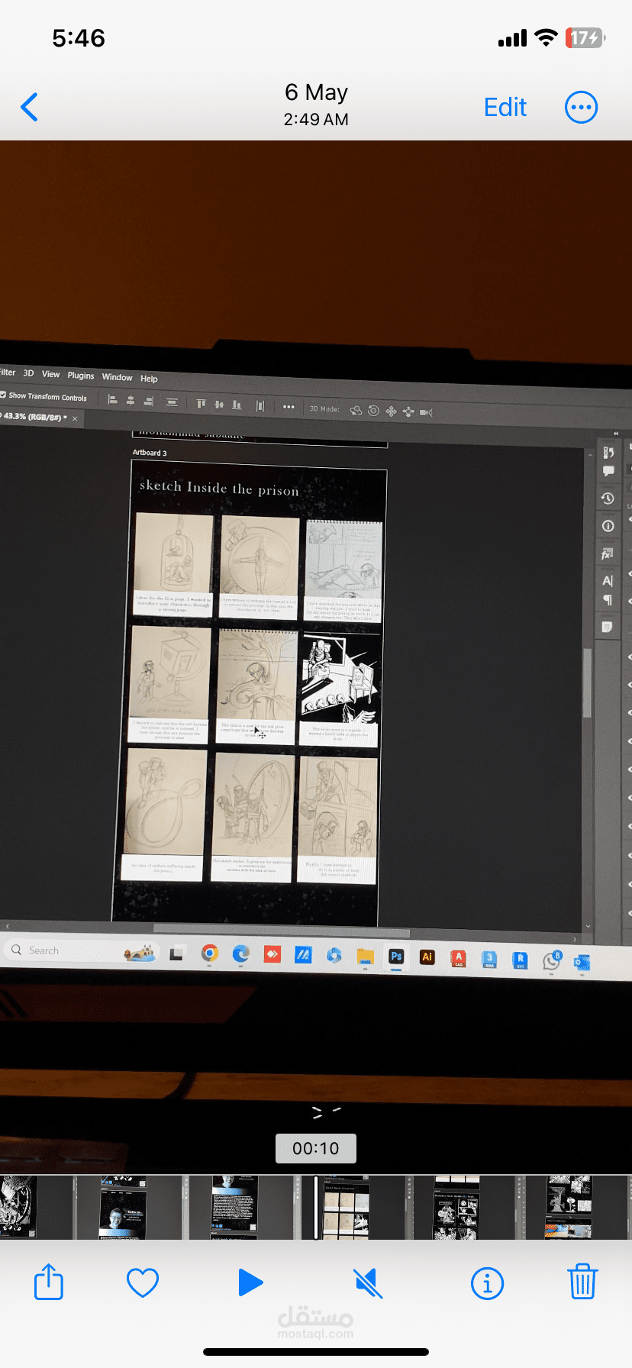
Task: Open the Comments speech-bubble panel icon
Action: coord(608,471)
